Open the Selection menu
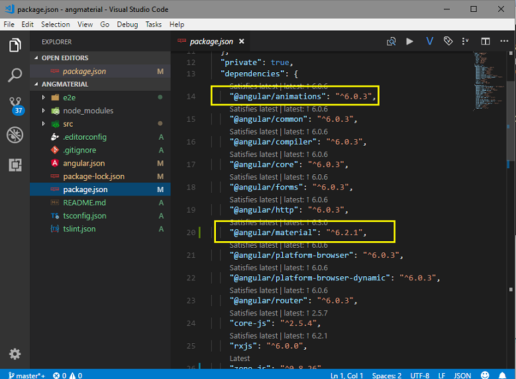The height and width of the screenshot is (379, 516). pyautogui.click(x=56, y=25)
